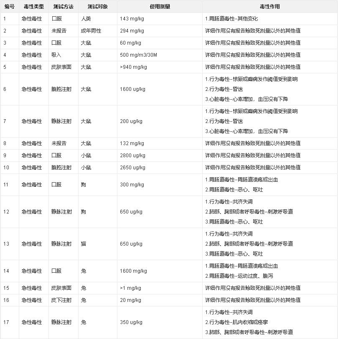Click the 编号 column header

(x=9, y=7)
